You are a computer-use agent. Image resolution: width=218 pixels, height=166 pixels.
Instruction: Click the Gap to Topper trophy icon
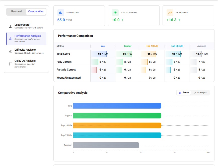pos(115,13)
